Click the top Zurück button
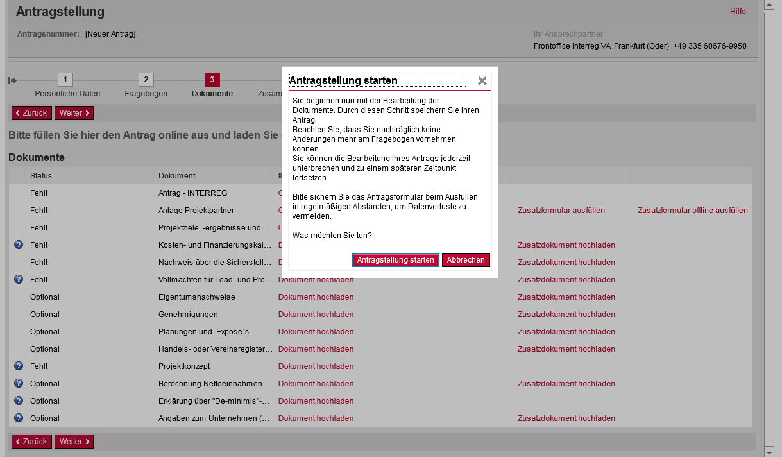 (31, 113)
